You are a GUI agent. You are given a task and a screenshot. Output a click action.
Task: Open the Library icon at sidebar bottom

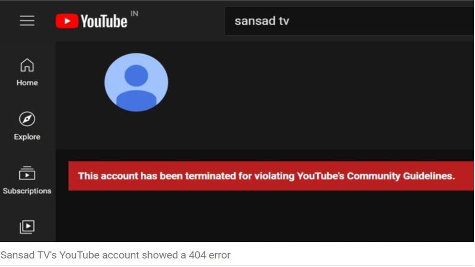click(x=27, y=227)
